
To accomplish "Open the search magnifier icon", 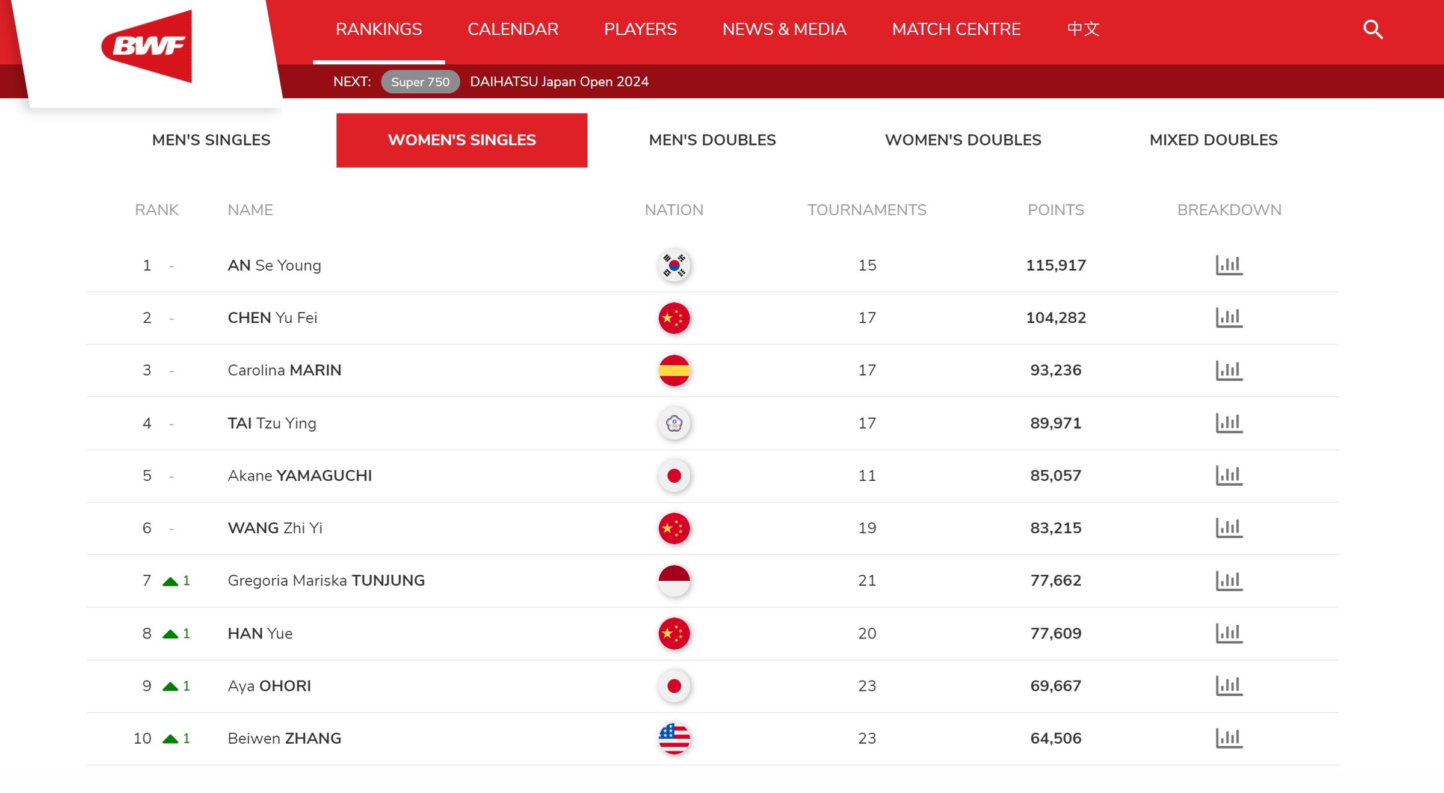I will point(1372,29).
